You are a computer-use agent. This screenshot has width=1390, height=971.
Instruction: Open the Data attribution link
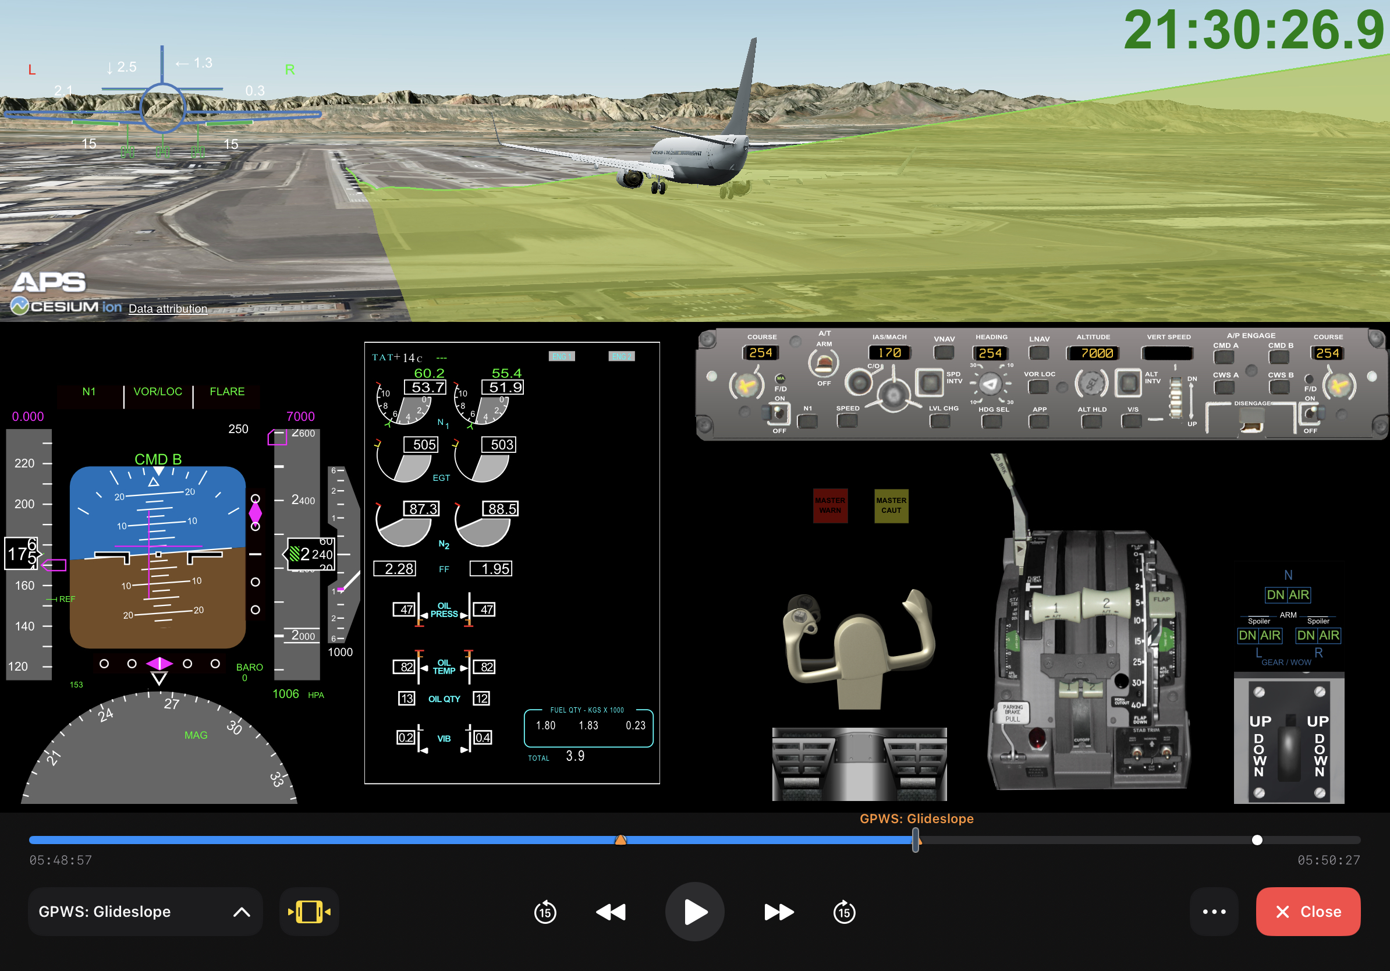coord(168,309)
